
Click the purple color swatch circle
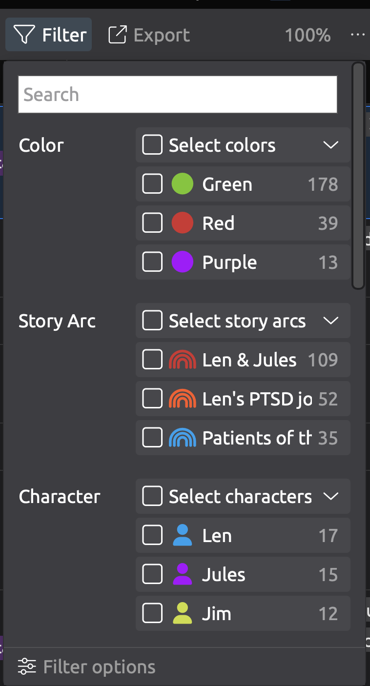(x=182, y=262)
